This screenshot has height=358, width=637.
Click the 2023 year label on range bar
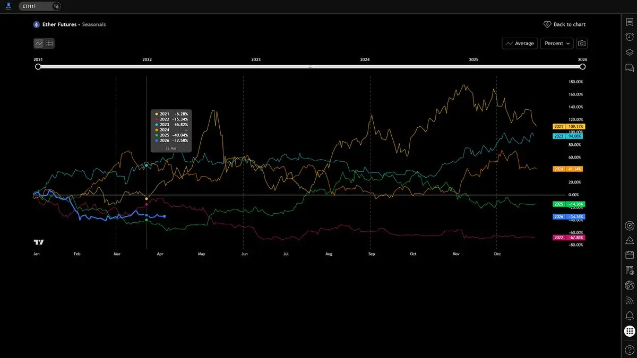(x=256, y=60)
